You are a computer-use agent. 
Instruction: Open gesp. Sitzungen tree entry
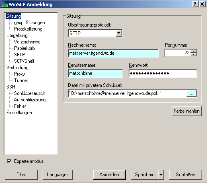(x=29, y=23)
